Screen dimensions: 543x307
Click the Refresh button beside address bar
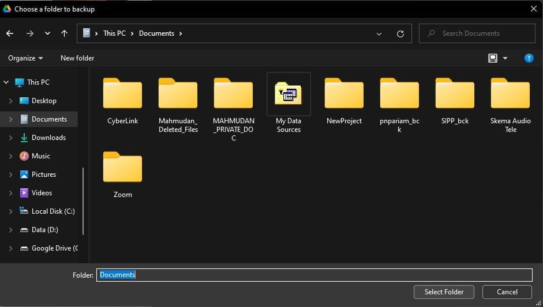(400, 34)
